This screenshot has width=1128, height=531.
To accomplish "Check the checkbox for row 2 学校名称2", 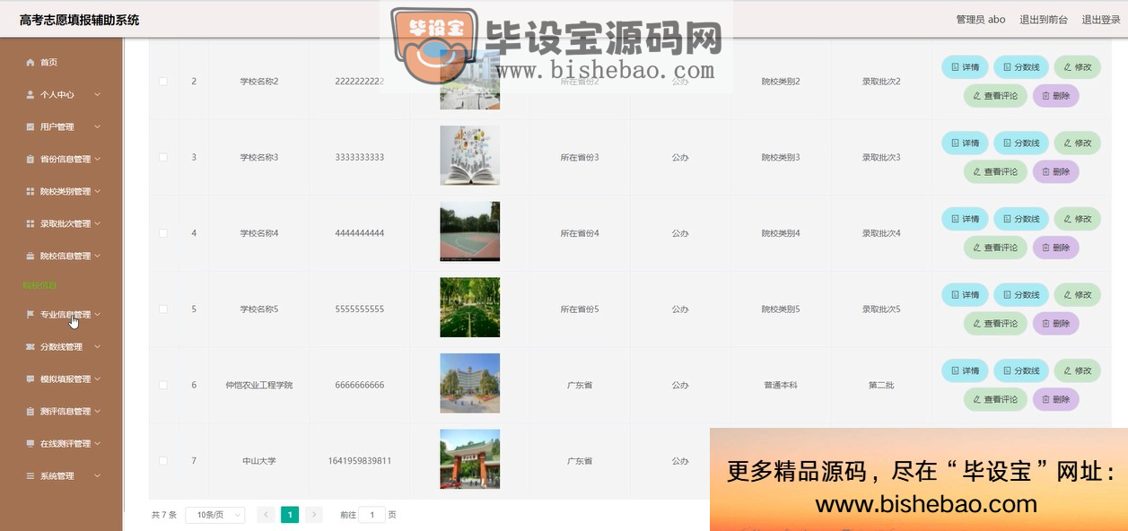I will tap(163, 82).
